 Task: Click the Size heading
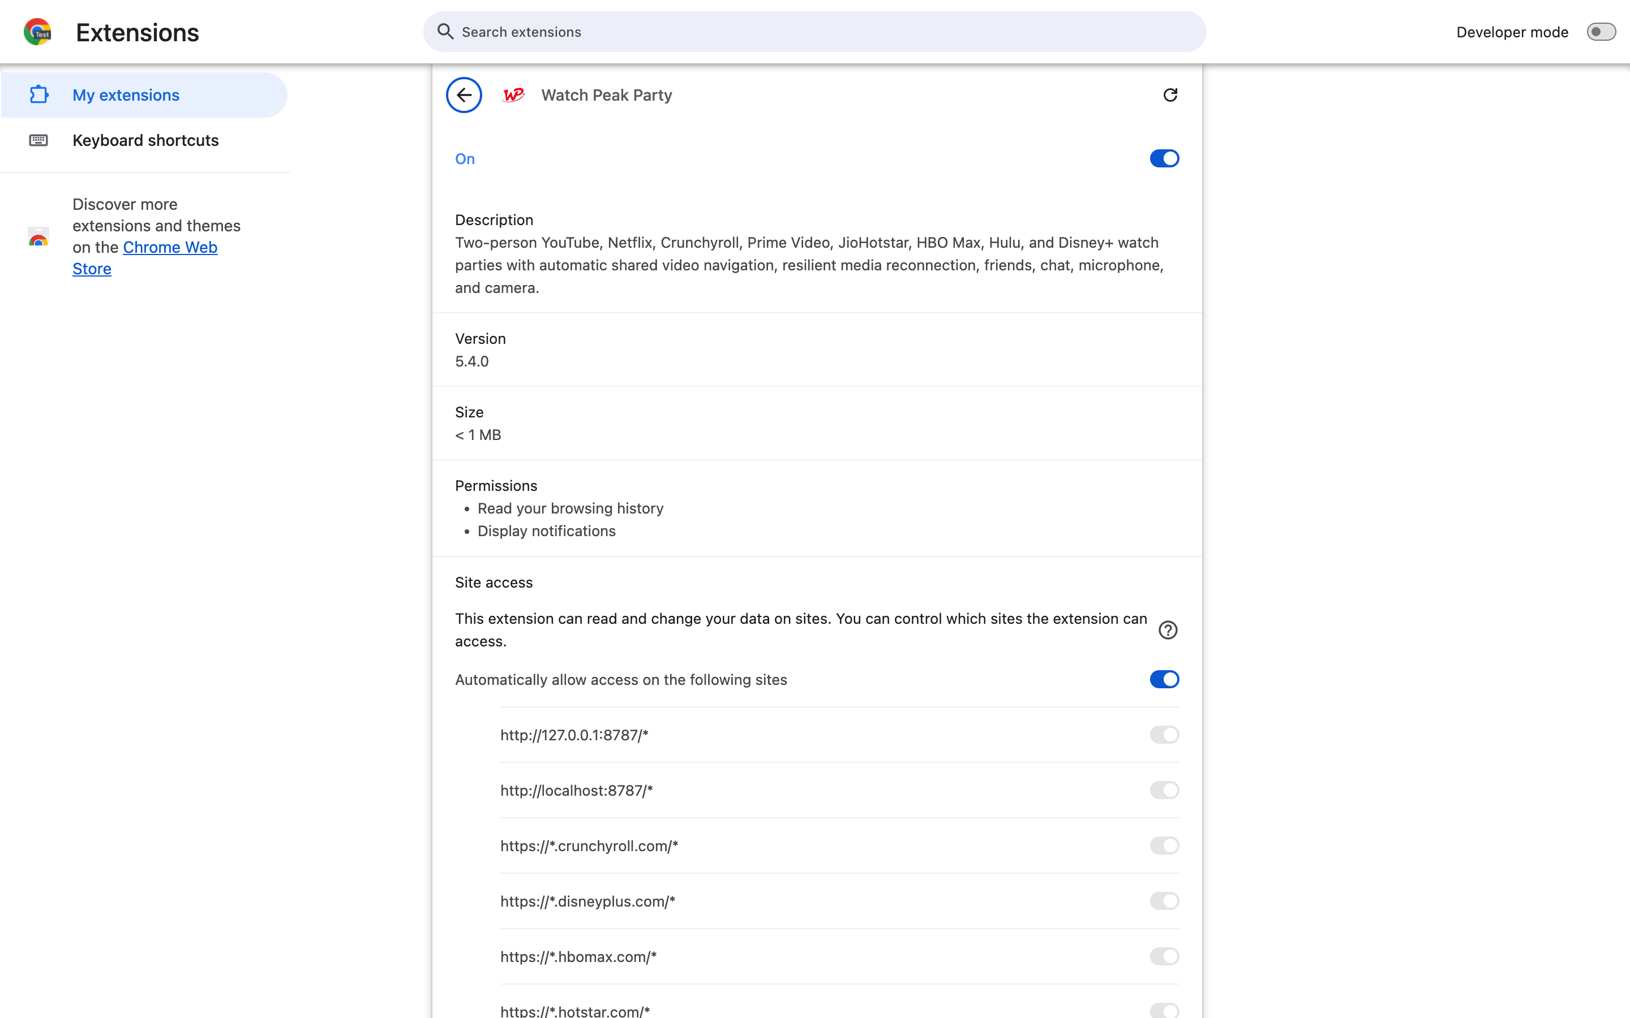[x=469, y=412]
